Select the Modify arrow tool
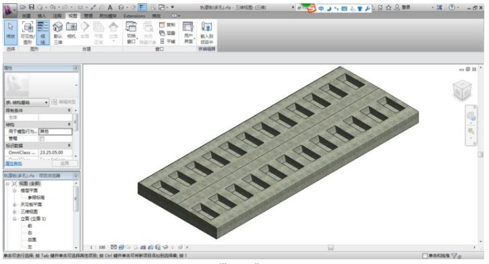 pyautogui.click(x=11, y=32)
